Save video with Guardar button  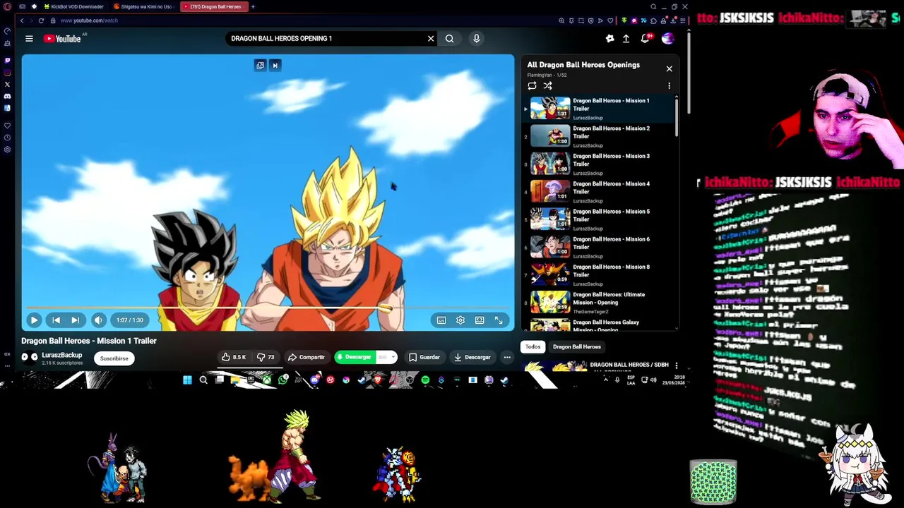pos(424,357)
